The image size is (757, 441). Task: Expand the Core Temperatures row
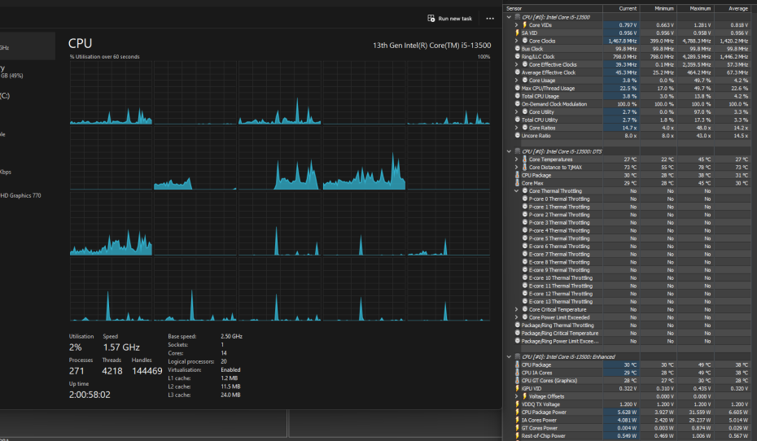[x=516, y=159]
